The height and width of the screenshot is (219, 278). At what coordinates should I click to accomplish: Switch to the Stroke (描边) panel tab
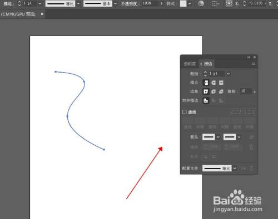click(208, 64)
